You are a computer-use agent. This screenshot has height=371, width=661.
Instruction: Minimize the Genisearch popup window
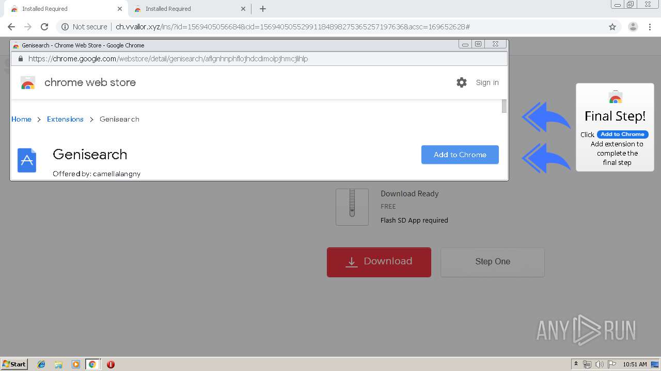point(465,44)
